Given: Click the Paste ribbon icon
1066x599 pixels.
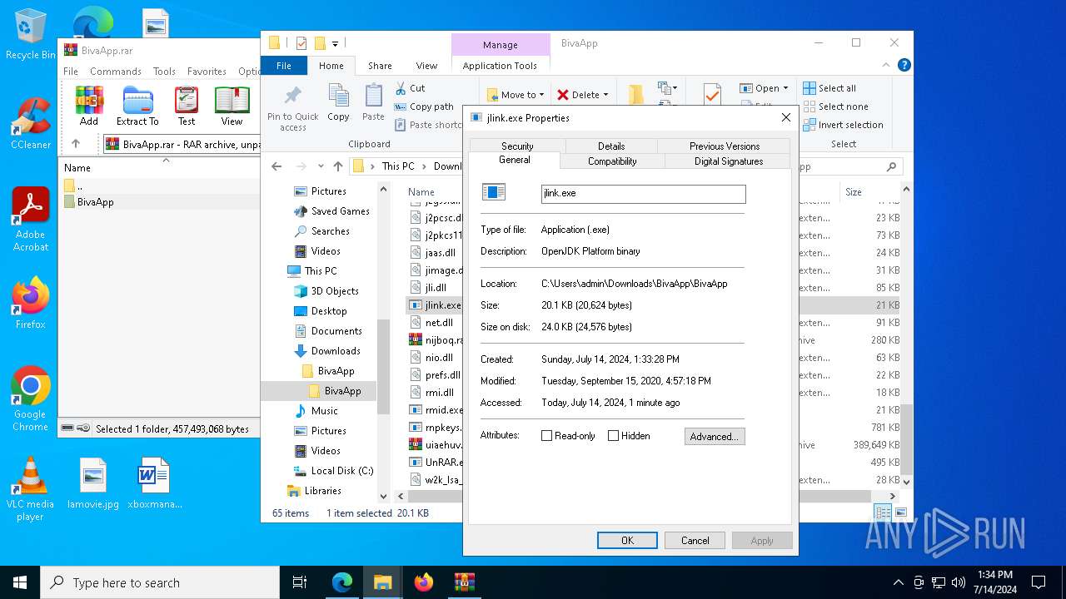Looking at the screenshot, I should pos(373,103).
